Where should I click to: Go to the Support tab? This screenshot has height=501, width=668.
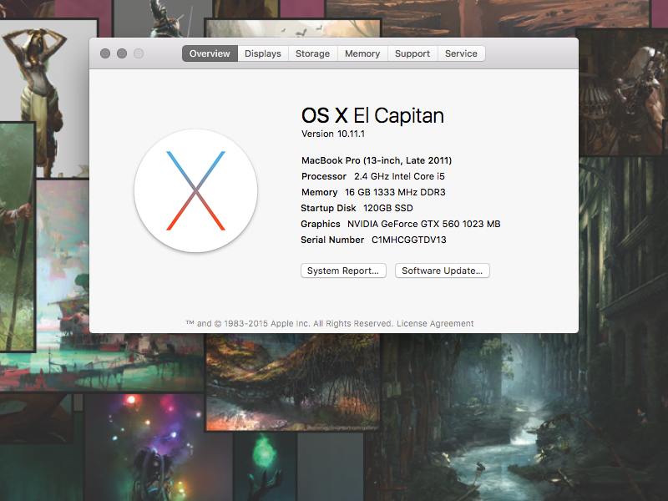click(412, 53)
